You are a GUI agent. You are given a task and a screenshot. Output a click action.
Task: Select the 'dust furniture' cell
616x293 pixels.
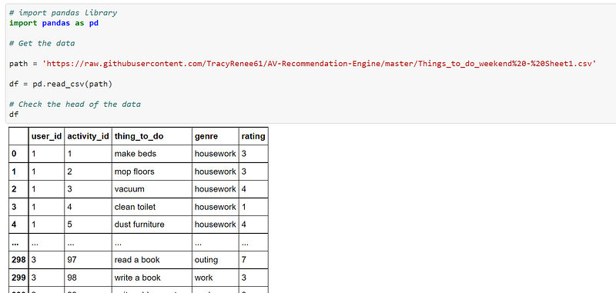coord(152,225)
